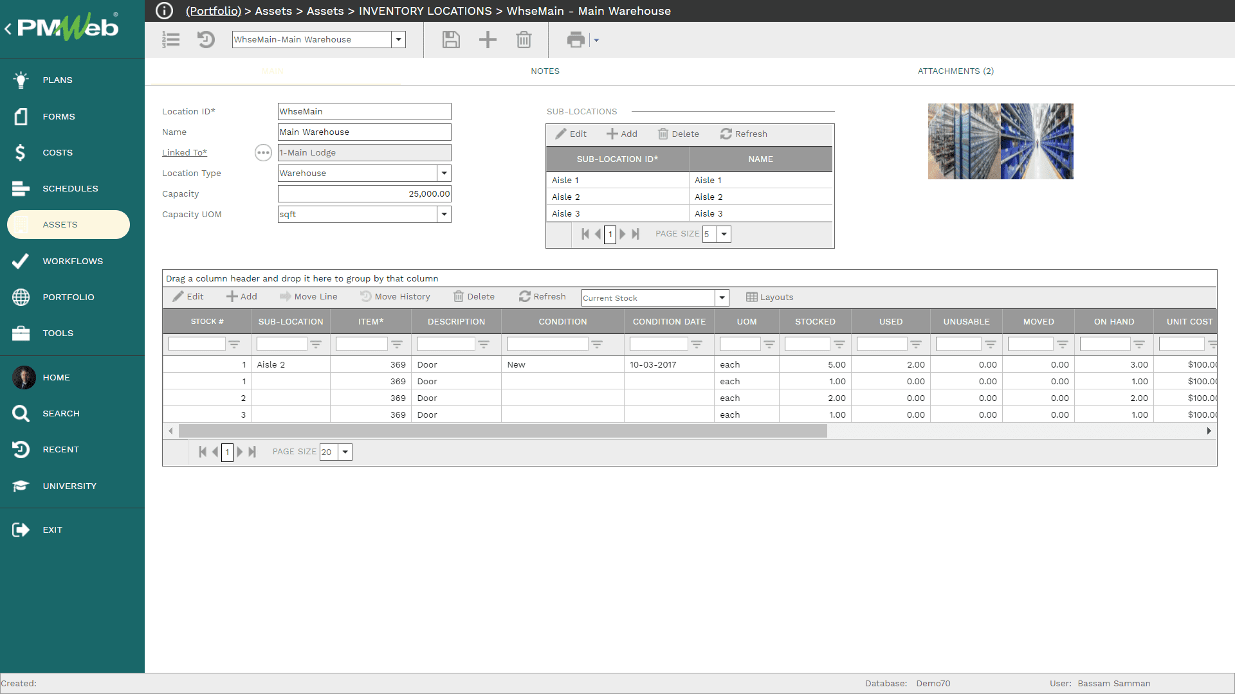Click the horizontal scrollbar of the stock grid
Screen dimensions: 1235x694
point(503,431)
